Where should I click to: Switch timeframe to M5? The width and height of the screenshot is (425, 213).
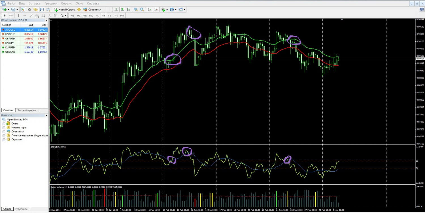click(x=78, y=16)
